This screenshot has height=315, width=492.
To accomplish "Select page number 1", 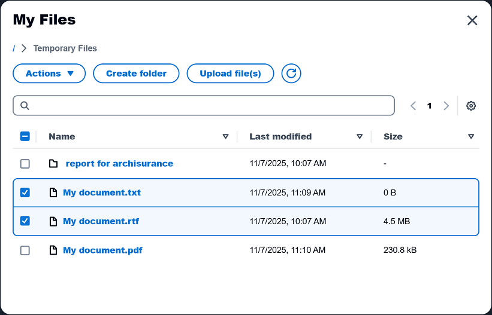I will click(x=429, y=106).
